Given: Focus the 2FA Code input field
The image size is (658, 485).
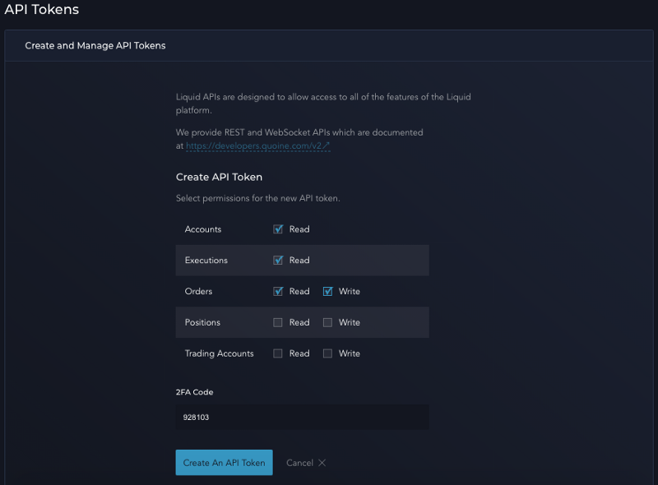Looking at the screenshot, I should (302, 417).
